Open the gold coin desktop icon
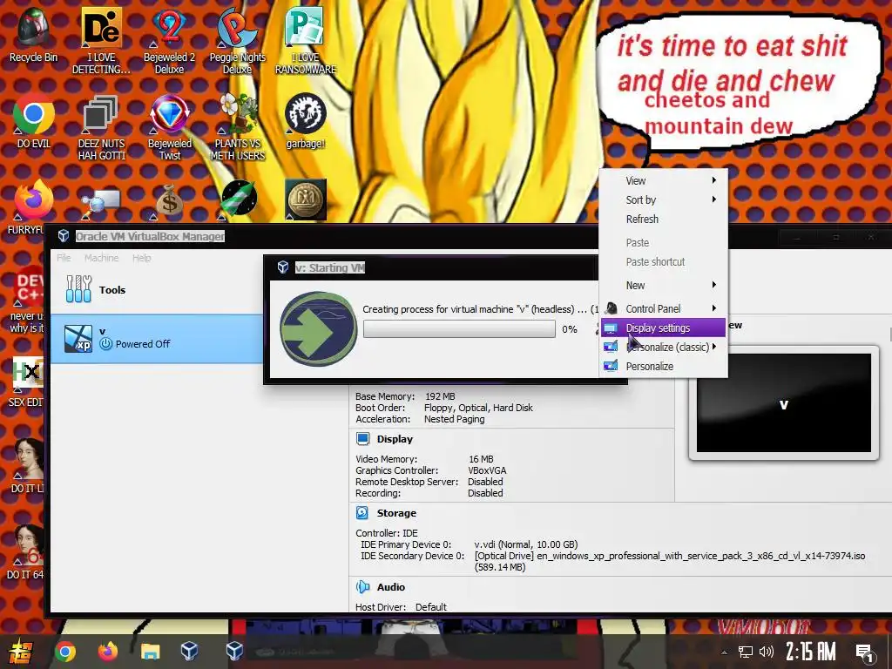 (x=306, y=199)
